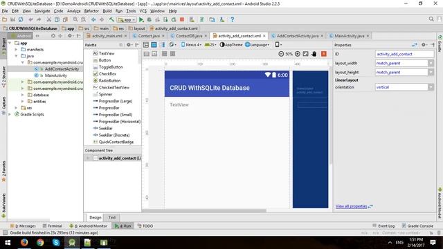The image size is (443, 249).
Task: Open the Event Log panel
Action: (x=383, y=226)
